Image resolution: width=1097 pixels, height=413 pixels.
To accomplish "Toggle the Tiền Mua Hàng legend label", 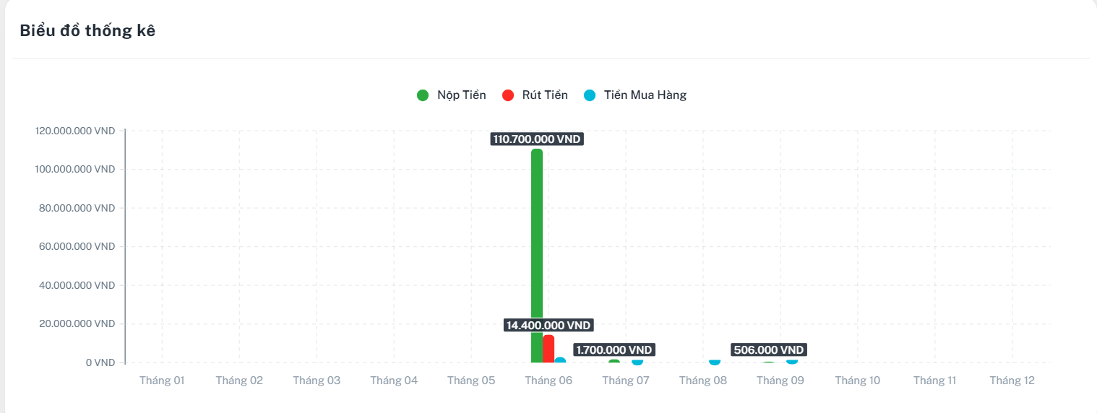I will point(645,95).
